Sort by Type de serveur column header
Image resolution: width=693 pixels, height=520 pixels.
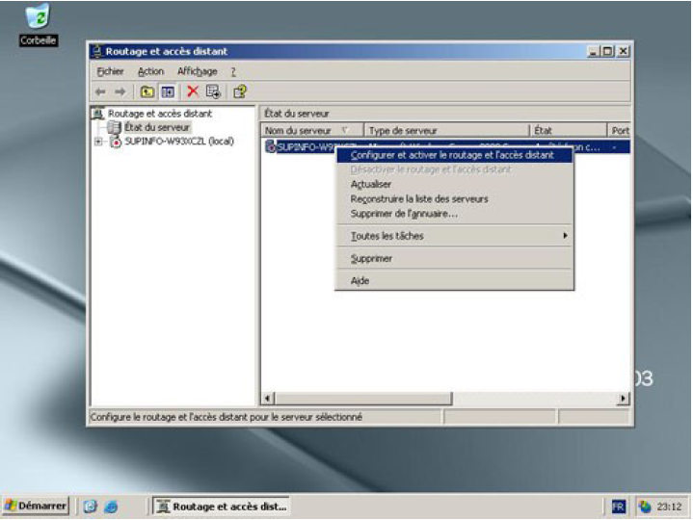(x=446, y=131)
